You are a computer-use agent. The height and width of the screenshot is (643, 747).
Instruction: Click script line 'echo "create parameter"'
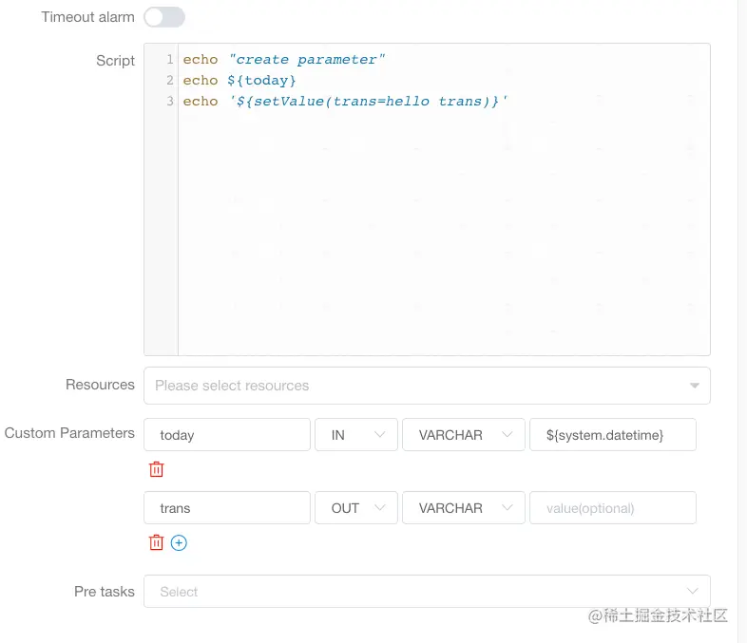(284, 60)
